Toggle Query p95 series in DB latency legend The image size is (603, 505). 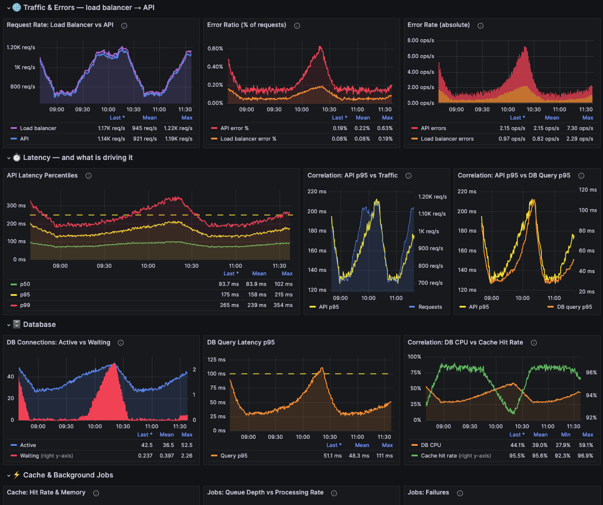coord(234,456)
